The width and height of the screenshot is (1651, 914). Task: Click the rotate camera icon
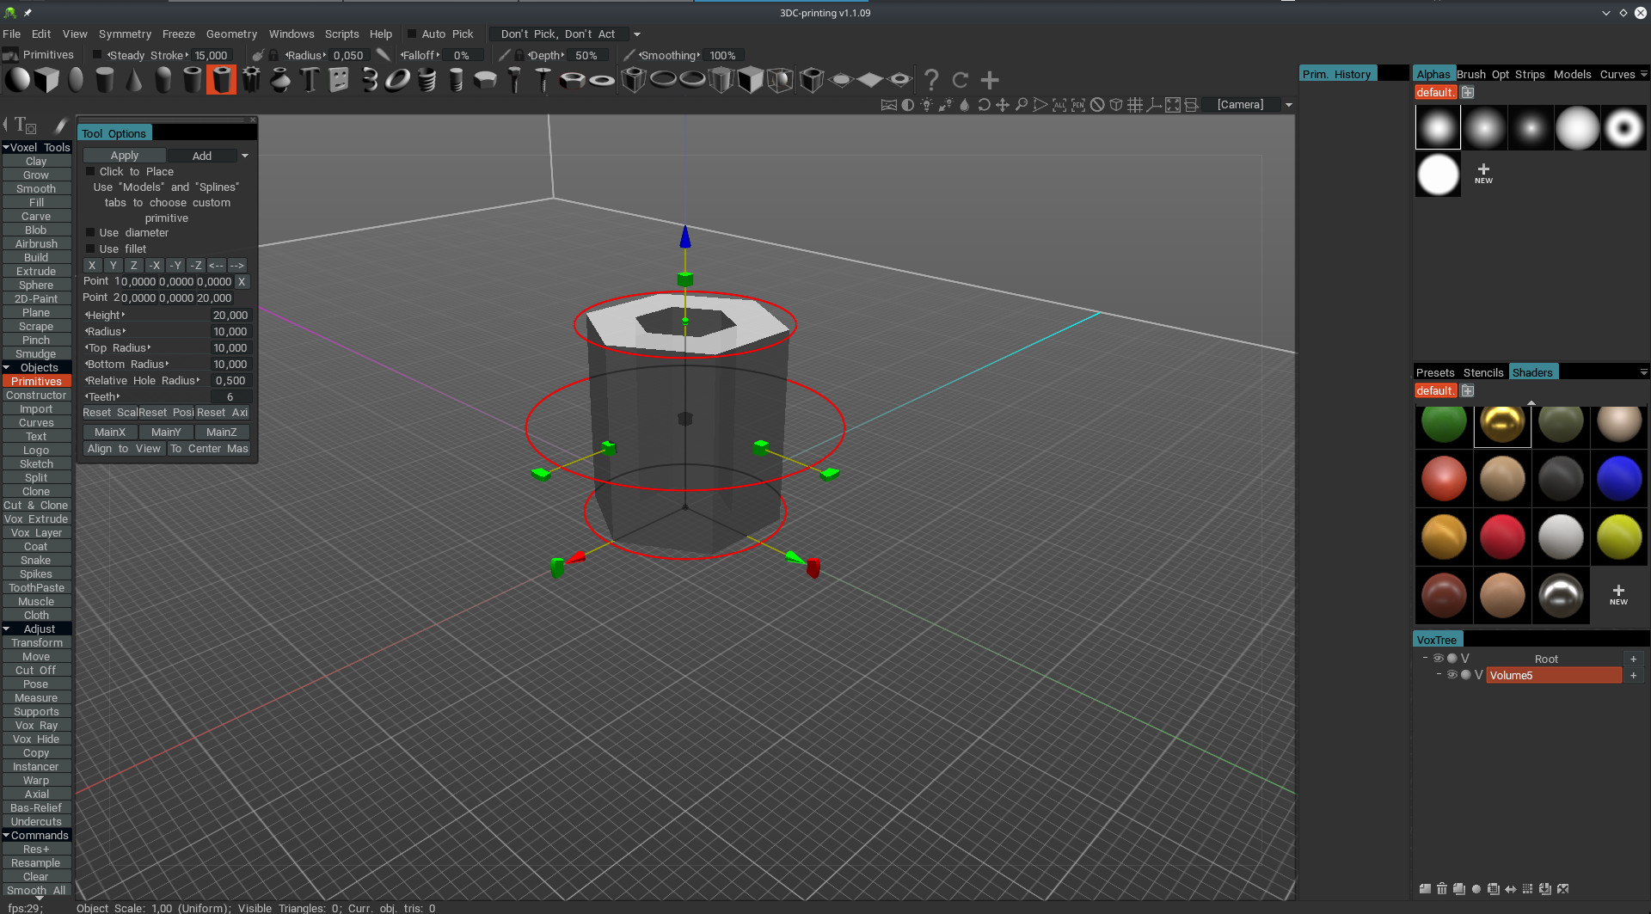[984, 105]
